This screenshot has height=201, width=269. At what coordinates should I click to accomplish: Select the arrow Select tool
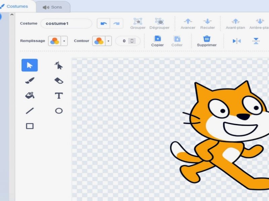point(30,65)
